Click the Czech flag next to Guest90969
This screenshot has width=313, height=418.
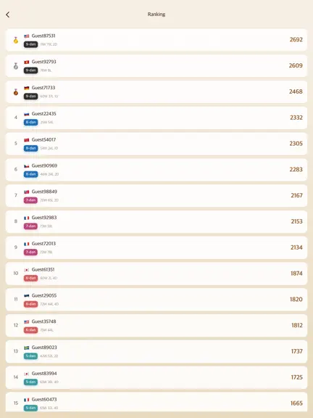click(27, 166)
